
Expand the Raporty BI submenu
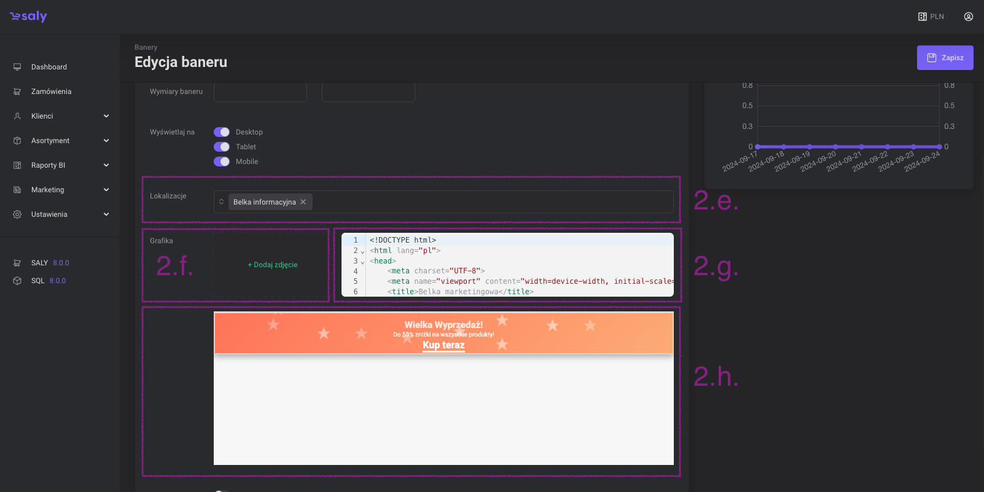(106, 165)
